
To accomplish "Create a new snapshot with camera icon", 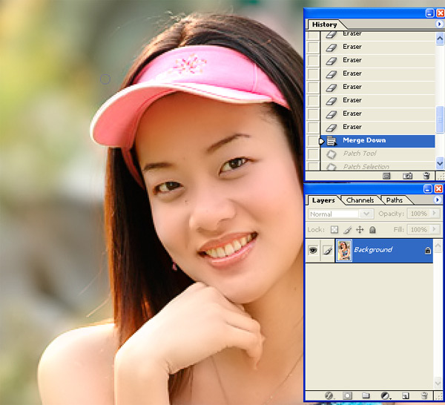I will [x=407, y=176].
